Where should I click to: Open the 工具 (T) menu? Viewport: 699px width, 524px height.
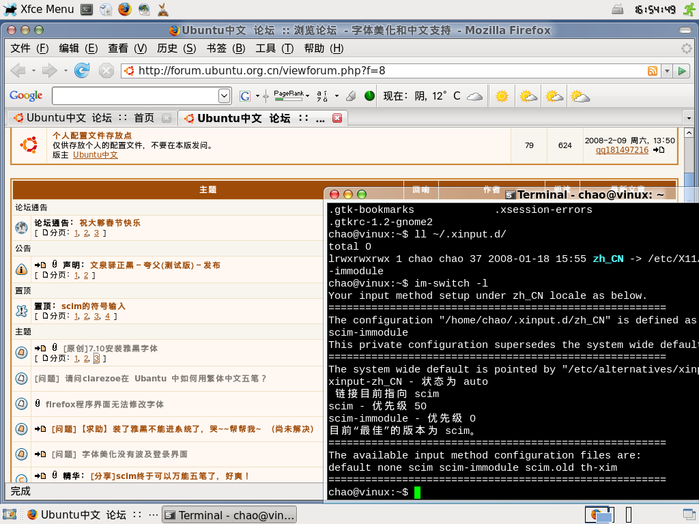tap(274, 48)
